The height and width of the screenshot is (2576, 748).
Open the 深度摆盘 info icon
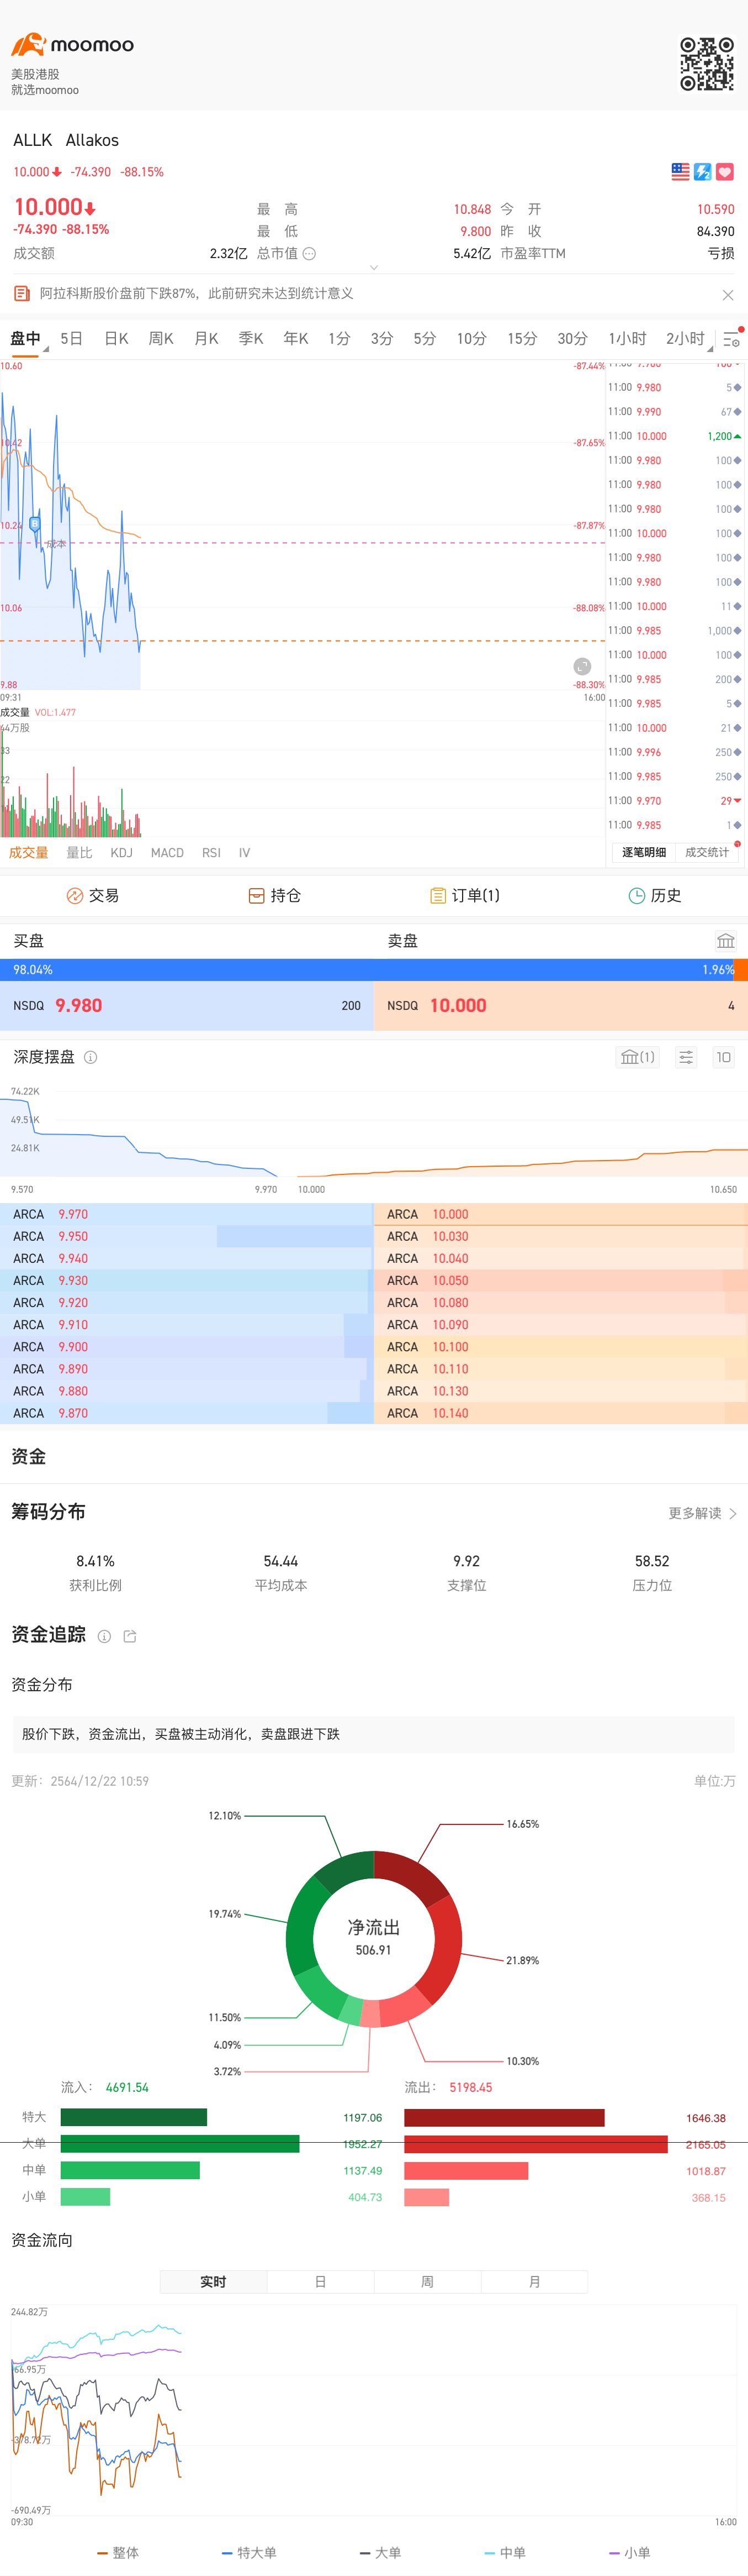(x=91, y=1057)
